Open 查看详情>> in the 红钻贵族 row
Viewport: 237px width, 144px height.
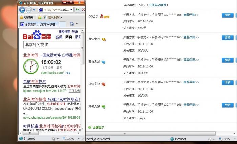(x=191, y=82)
